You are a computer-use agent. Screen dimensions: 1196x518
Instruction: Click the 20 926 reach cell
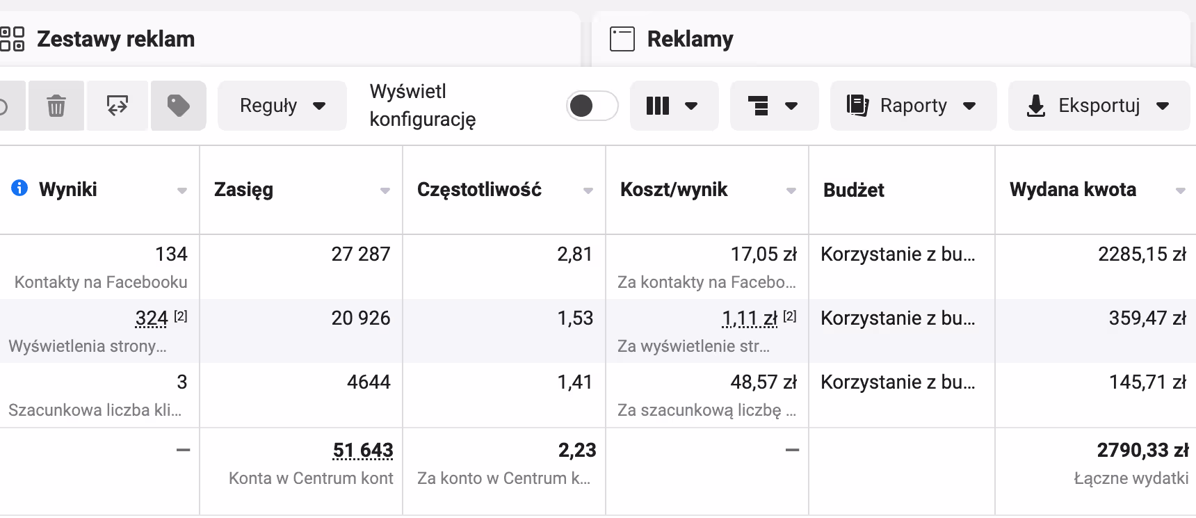pos(361,318)
